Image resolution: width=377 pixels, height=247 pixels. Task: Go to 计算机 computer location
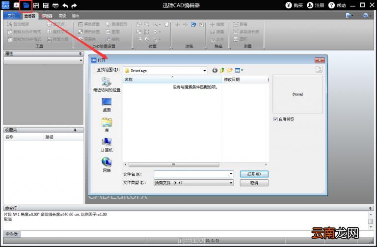pyautogui.click(x=107, y=145)
